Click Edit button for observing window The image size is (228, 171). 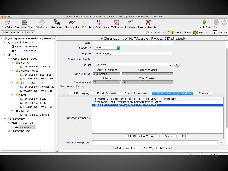(x=184, y=136)
